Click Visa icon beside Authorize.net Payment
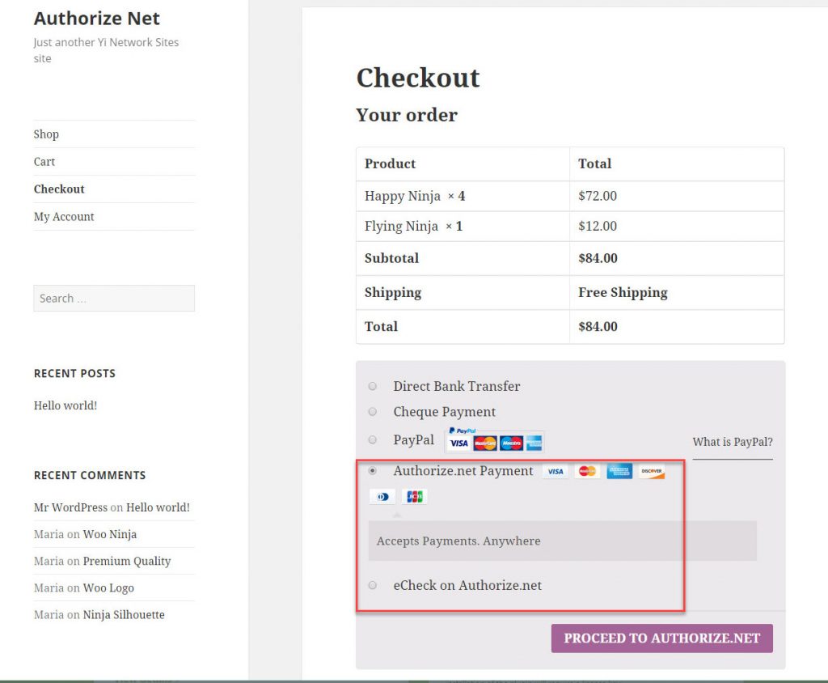The width and height of the screenshot is (828, 683). click(555, 471)
